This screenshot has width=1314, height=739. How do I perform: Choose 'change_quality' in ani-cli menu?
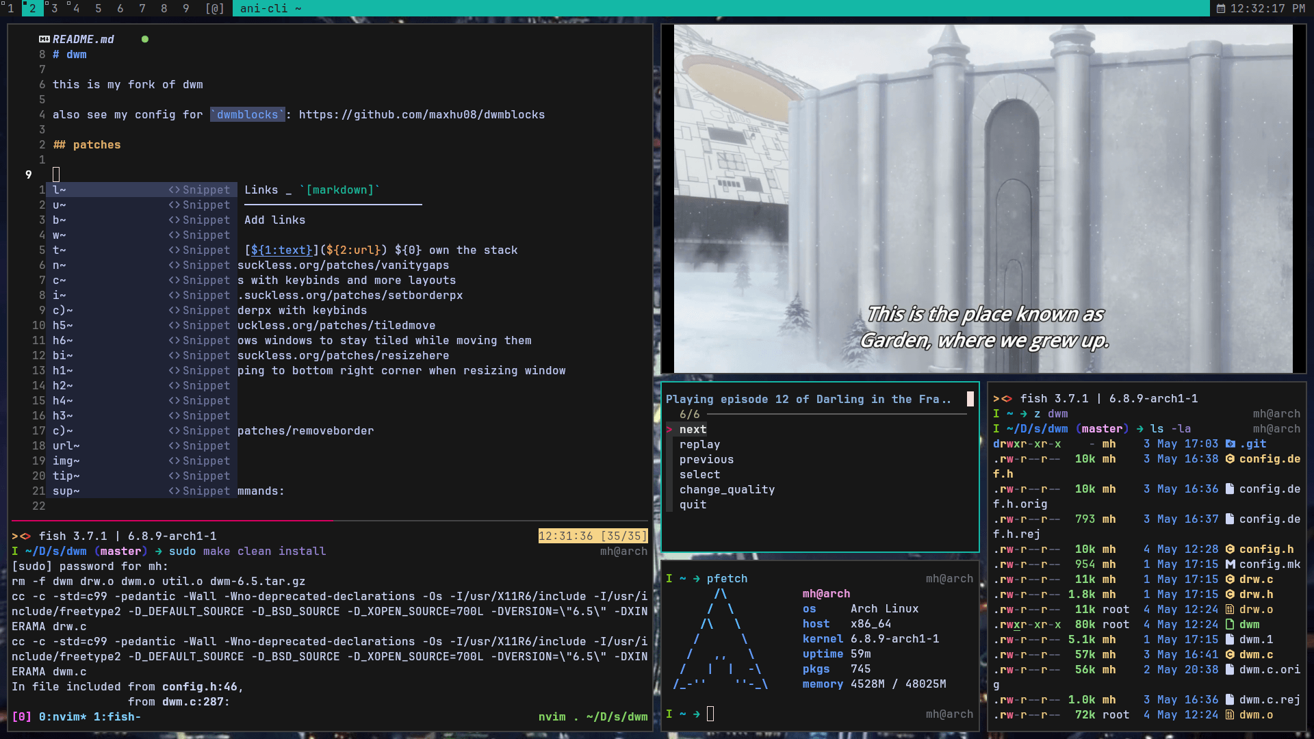coord(727,489)
